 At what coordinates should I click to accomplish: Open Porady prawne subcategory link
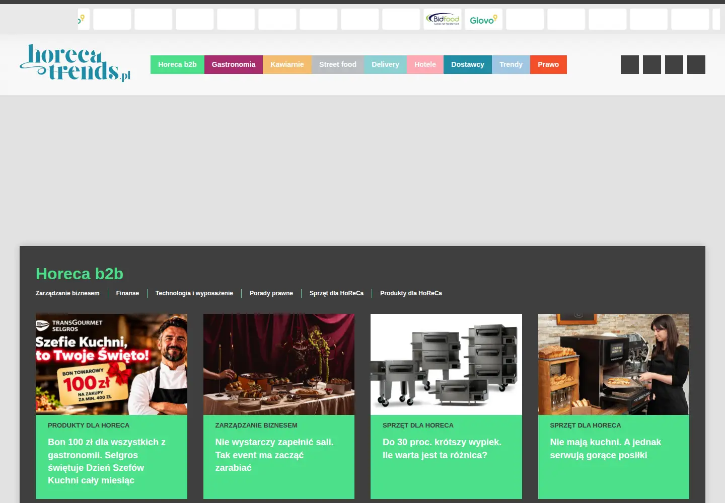point(271,293)
